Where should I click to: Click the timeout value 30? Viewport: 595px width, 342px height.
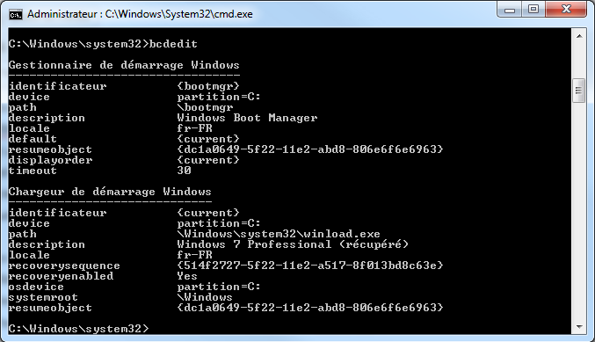tap(184, 171)
